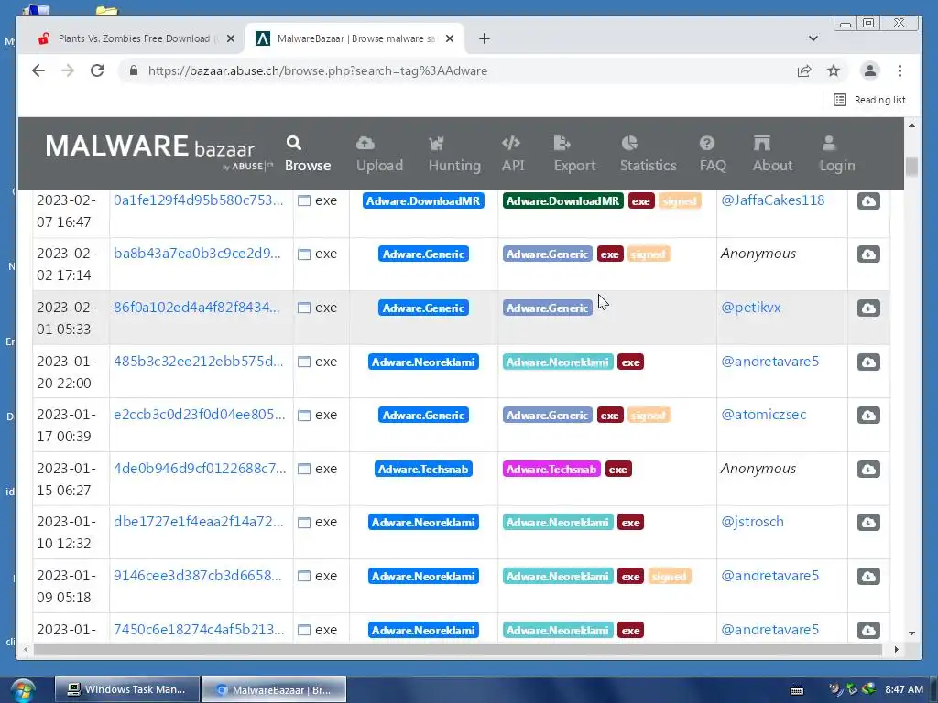Switch to Windows Task Manager in taskbar
This screenshot has height=703, width=938.
pos(126,689)
